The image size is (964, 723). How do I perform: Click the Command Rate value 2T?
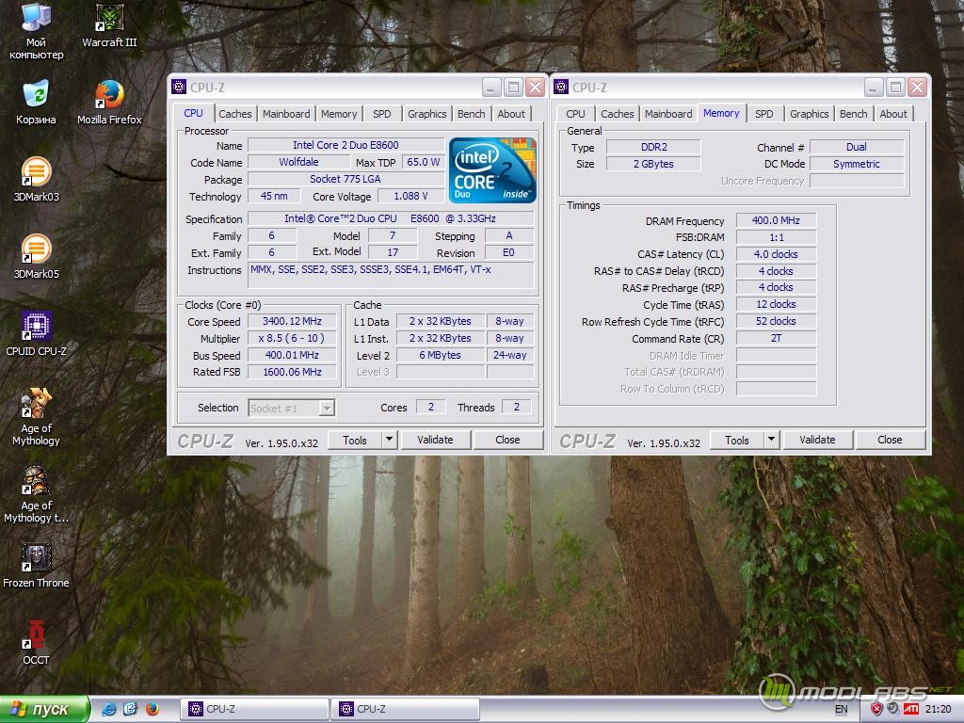776,338
